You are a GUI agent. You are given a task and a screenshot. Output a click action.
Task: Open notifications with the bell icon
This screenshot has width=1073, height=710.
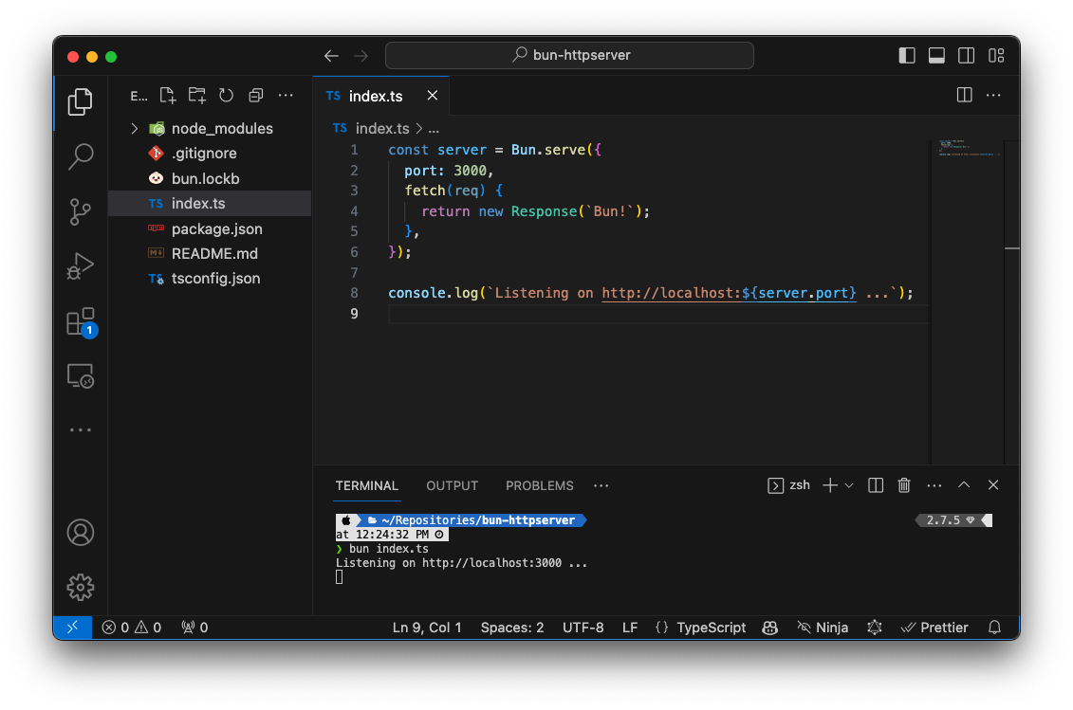coord(994,628)
